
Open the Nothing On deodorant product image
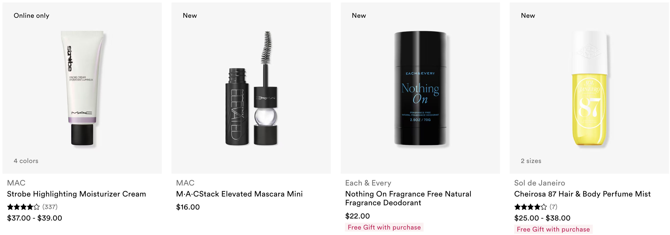[x=420, y=88]
